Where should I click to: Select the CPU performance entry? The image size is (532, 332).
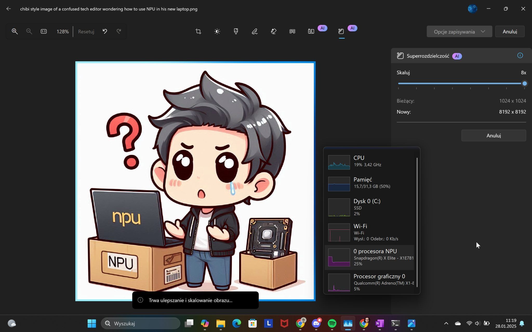pos(369,161)
